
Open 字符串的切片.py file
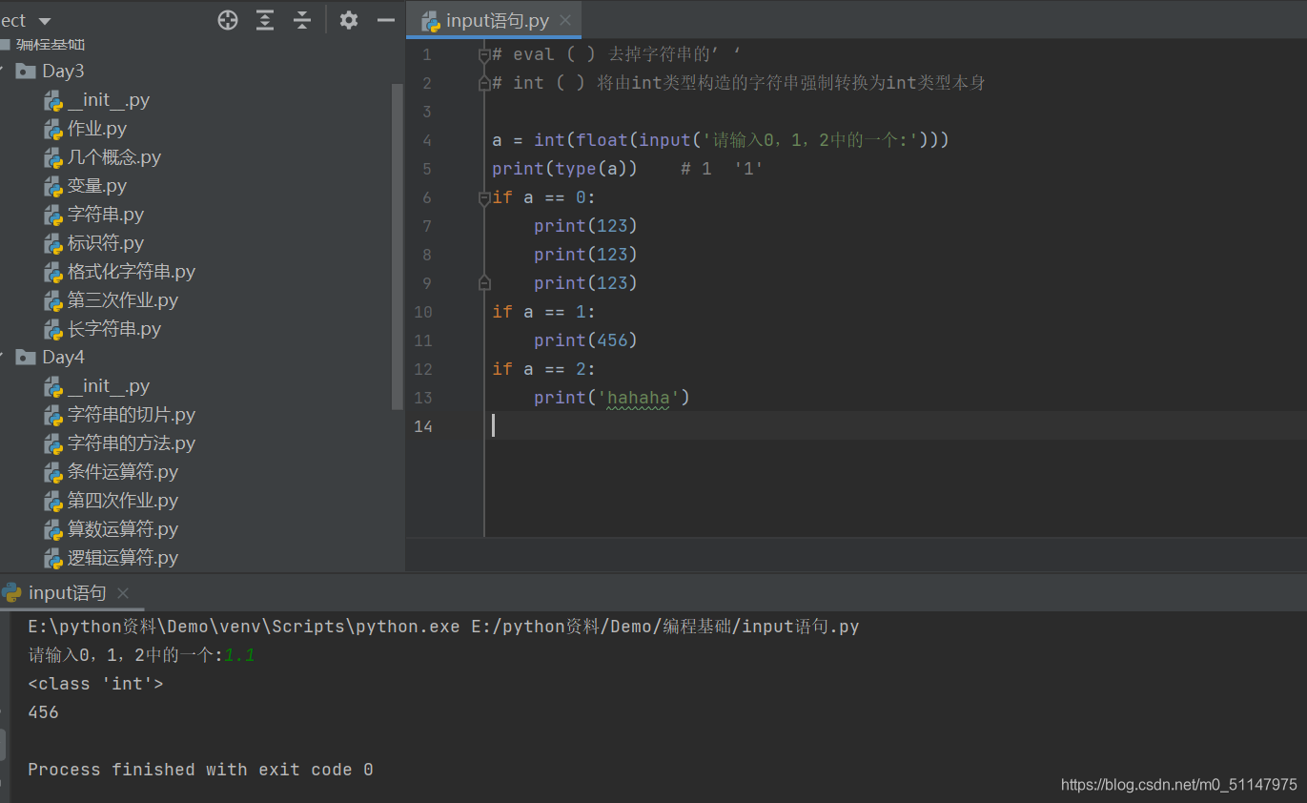coord(132,414)
